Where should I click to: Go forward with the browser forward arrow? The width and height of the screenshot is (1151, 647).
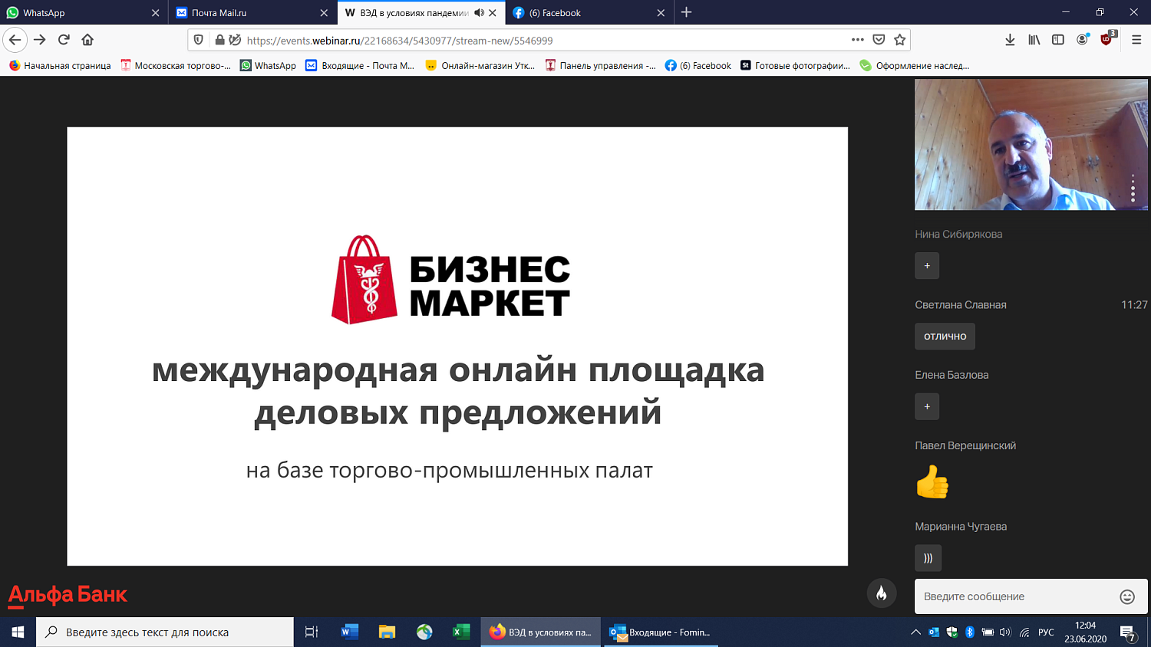pos(40,40)
